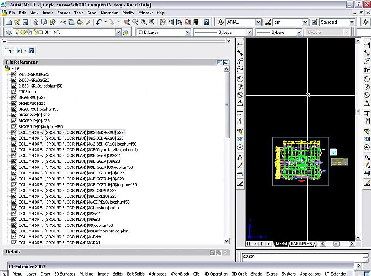Image resolution: width=371 pixels, height=276 pixels.
Task: Click the Open file folder icon
Action: click(18, 22)
